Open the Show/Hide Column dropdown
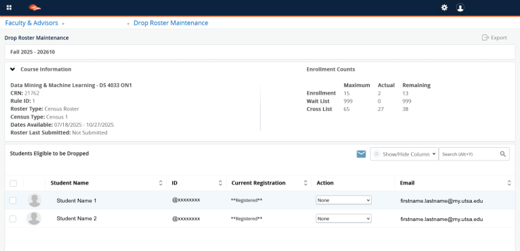 coord(404,154)
